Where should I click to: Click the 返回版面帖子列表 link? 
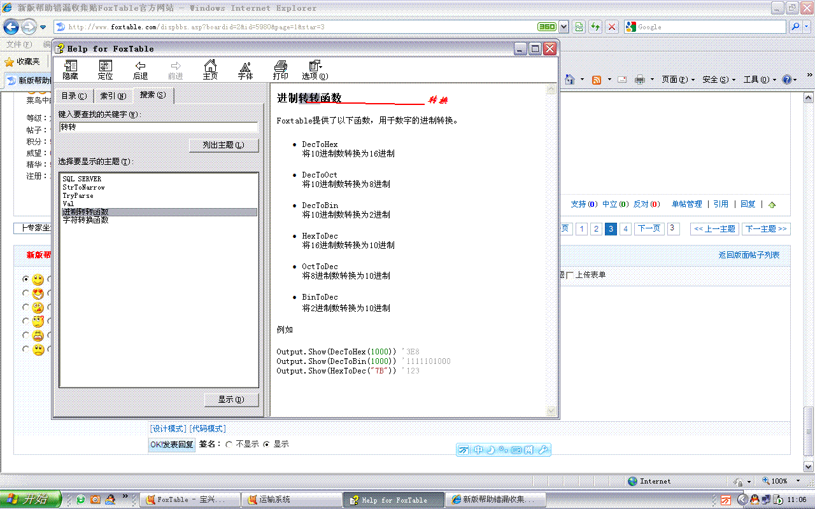pos(749,255)
